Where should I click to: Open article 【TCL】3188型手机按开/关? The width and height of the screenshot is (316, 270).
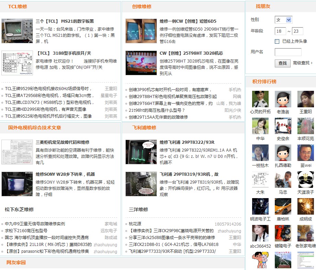[63, 53]
